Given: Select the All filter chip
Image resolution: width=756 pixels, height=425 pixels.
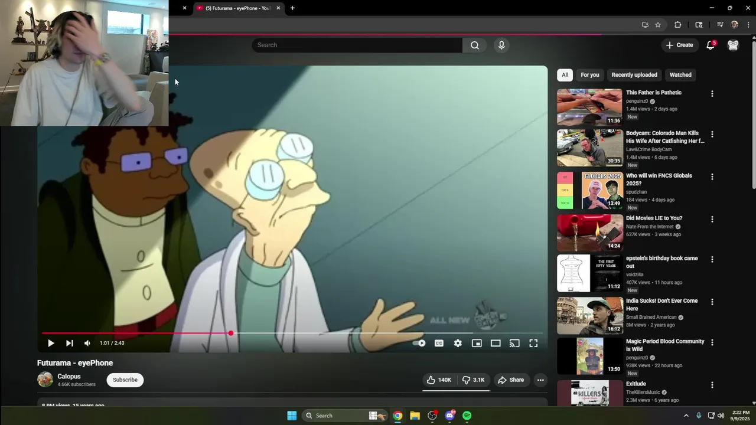Looking at the screenshot, I should (x=565, y=75).
